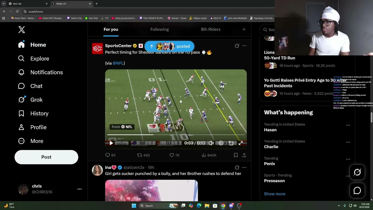The width and height of the screenshot is (373, 210).
Task: Open SportsCenter's profile avatar
Action: tap(97, 48)
